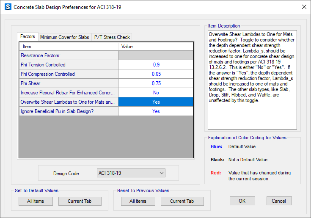311x218 pixels.
Task: Edit the Phi Shear value 0.75
Action: coord(156,83)
